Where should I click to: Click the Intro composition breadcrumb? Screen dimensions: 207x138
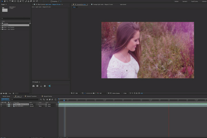point(74,7)
